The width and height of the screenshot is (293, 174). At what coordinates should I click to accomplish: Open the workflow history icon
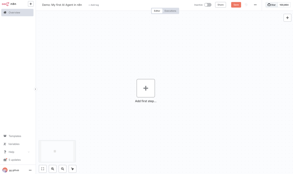tap(246, 5)
